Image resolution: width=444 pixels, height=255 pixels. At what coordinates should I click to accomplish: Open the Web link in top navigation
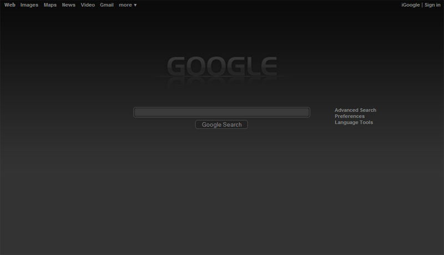coord(9,5)
